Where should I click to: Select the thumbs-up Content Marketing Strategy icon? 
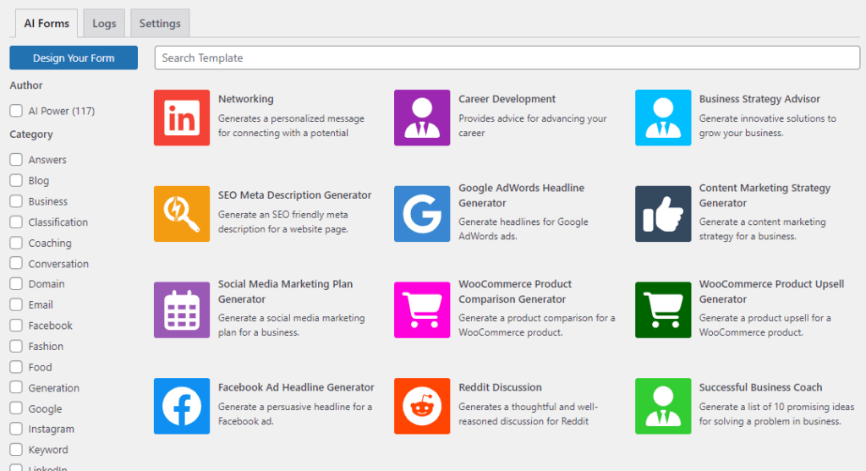pos(663,214)
